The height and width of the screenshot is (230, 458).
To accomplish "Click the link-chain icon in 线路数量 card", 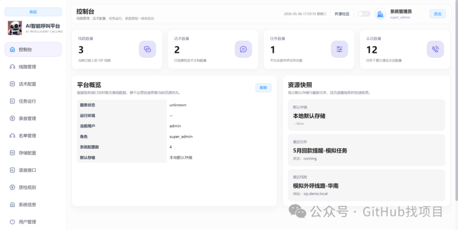I will (x=147, y=49).
